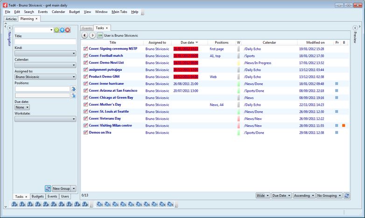Toggle checkbox for 'Cover: Veterans Day'

point(86,118)
